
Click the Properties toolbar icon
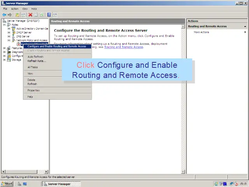(x=36, y=15)
